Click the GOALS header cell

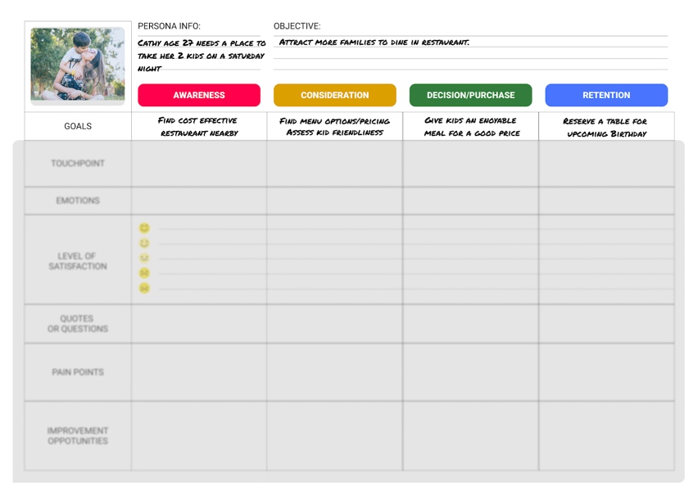point(77,127)
